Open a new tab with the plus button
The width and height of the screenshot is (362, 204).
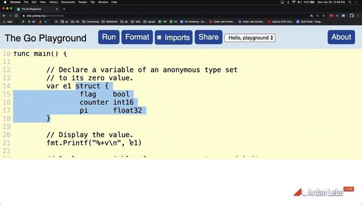pos(64,9)
